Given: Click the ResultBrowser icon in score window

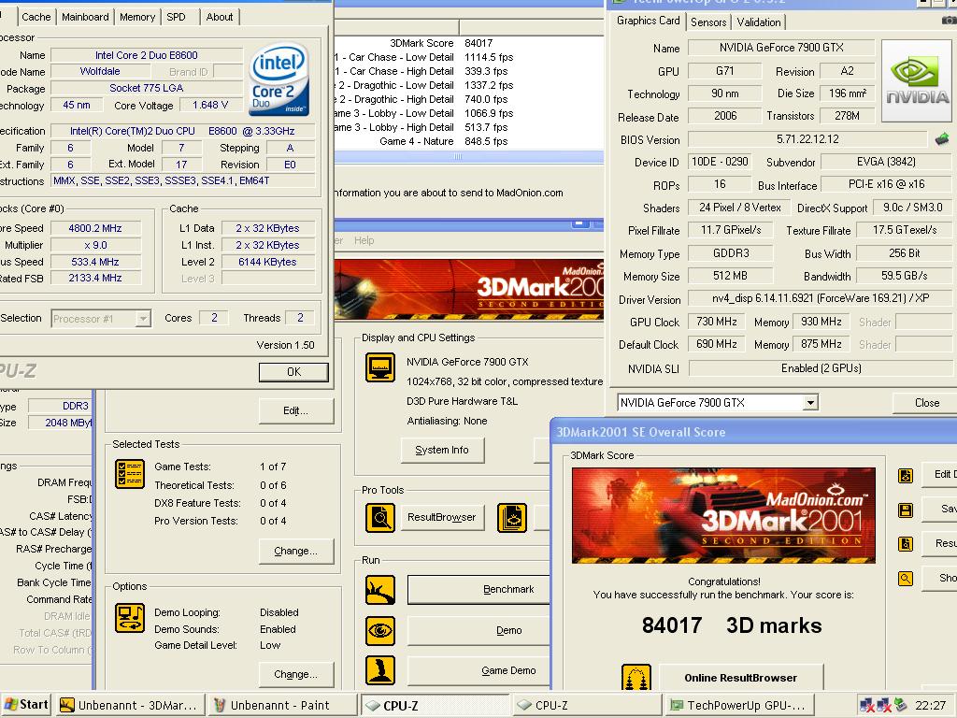Looking at the screenshot, I should (906, 543).
